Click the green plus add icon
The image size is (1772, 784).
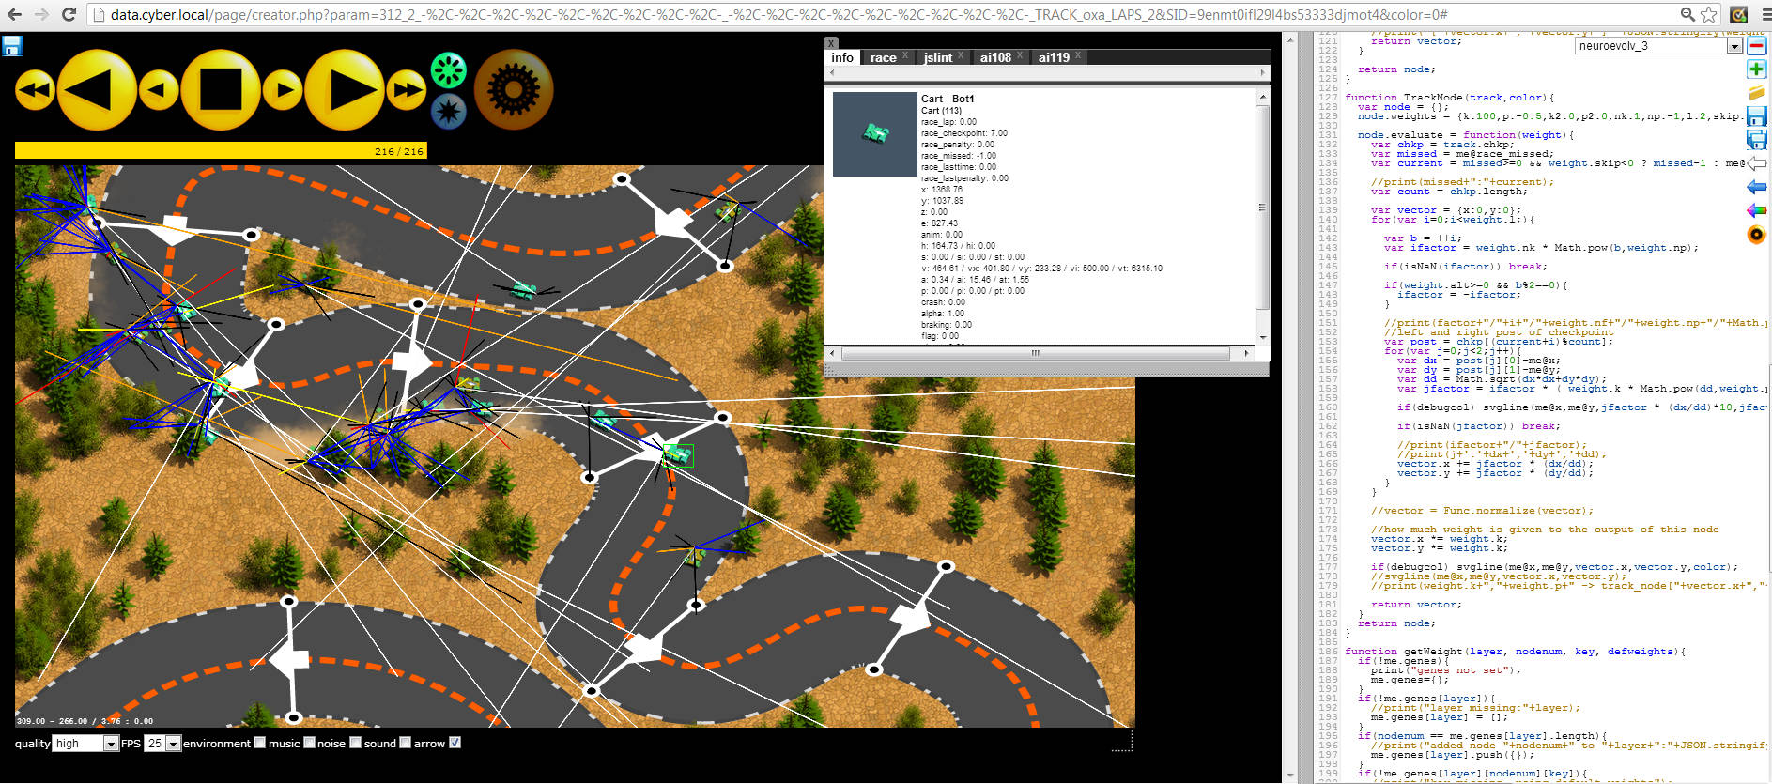1756,69
